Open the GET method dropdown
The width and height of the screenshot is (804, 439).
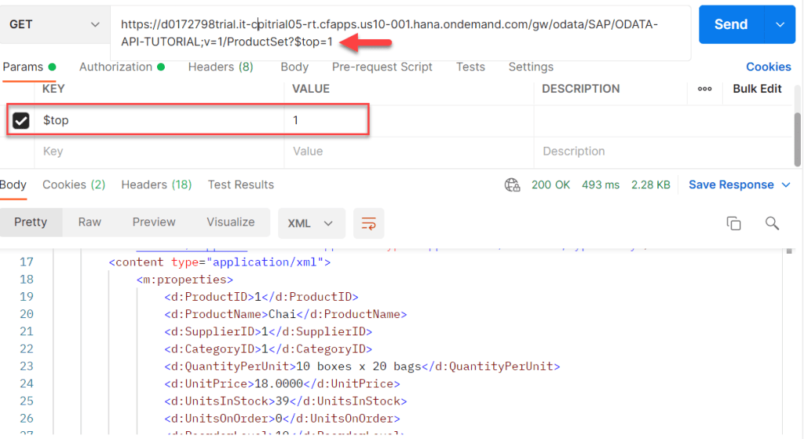pos(54,24)
